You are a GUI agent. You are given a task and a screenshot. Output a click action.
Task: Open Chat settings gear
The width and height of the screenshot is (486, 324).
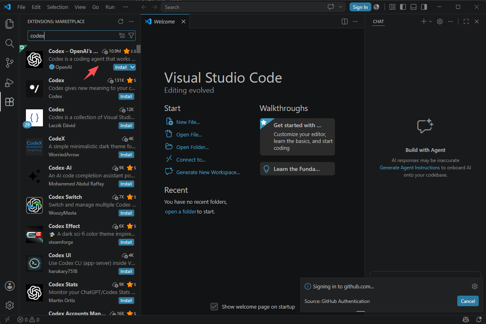[440, 21]
